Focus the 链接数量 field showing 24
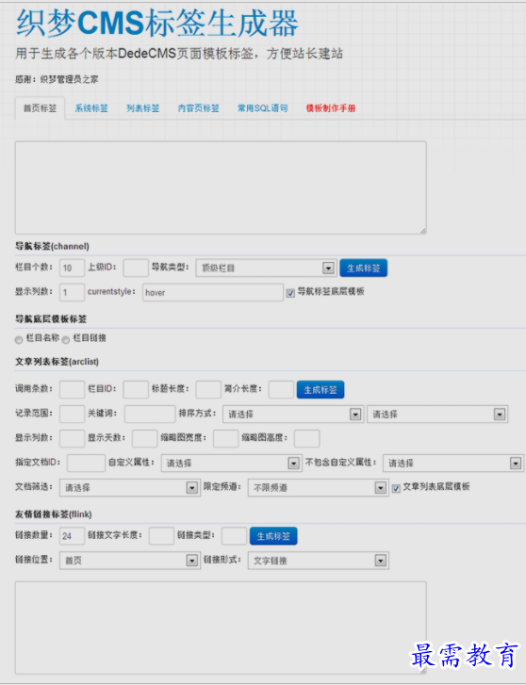Viewport: 526px width, 685px height. coord(73,535)
